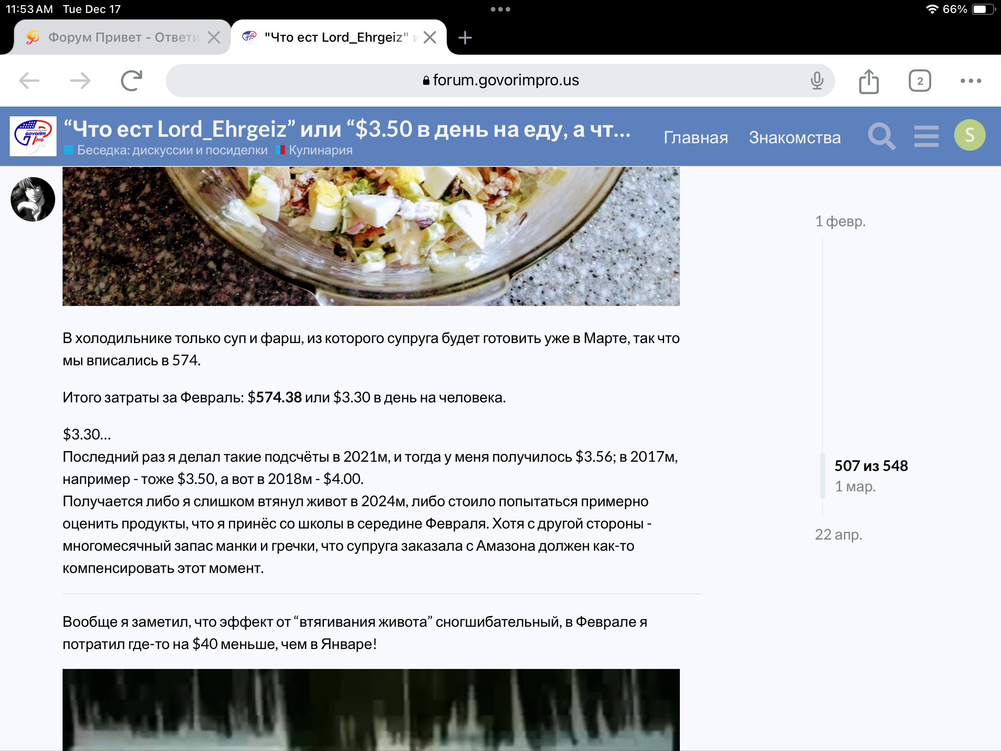Open the share sheet icon
Viewport: 1001px width, 751px height.
click(x=869, y=81)
